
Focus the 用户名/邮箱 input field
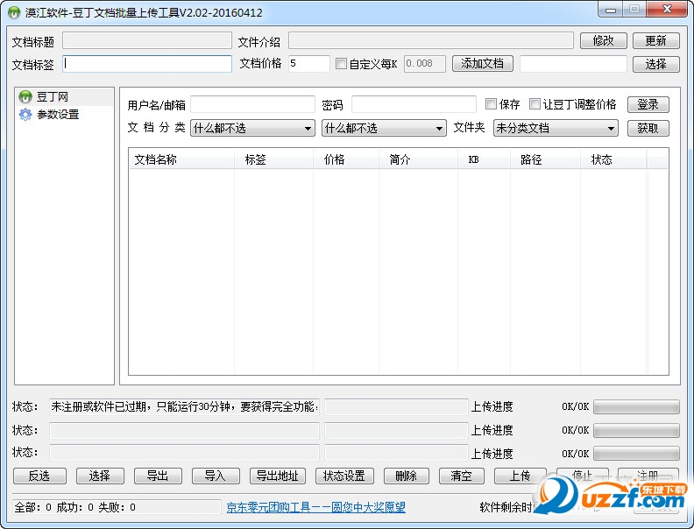pyautogui.click(x=252, y=104)
